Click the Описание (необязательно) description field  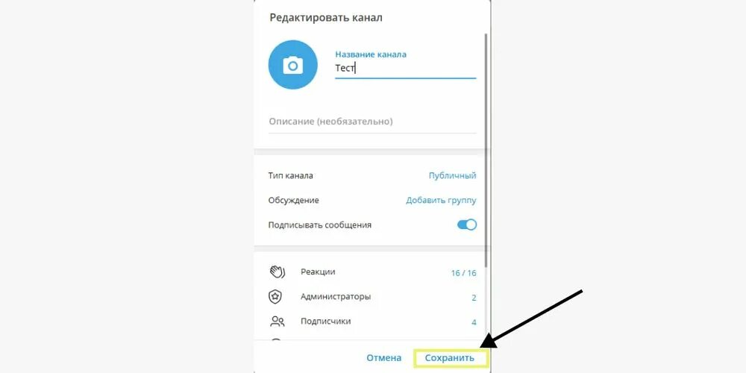pyautogui.click(x=372, y=122)
